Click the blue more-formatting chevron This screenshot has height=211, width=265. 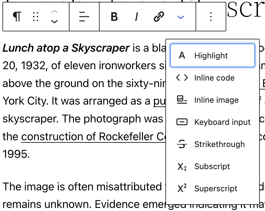click(x=180, y=17)
